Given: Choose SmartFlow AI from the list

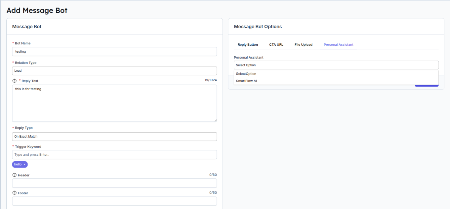Looking at the screenshot, I should coord(246,81).
